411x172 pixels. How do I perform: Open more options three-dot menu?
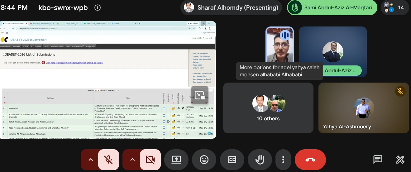[x=283, y=160]
